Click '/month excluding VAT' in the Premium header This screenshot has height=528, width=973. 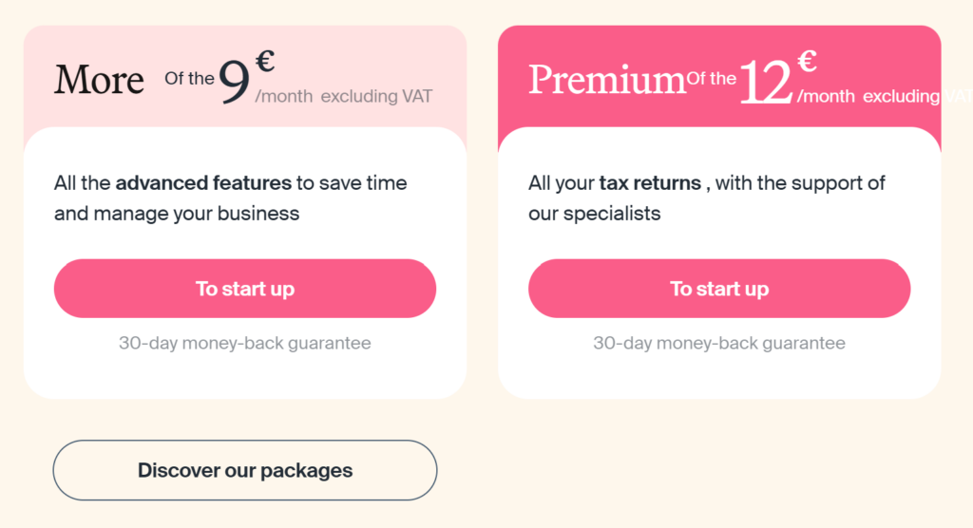click(x=884, y=97)
